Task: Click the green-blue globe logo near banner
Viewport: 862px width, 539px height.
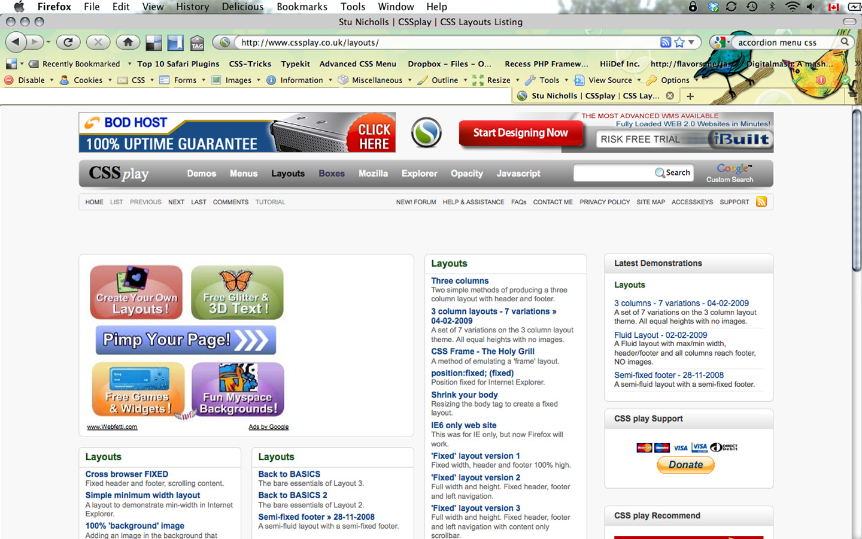Action: (x=426, y=132)
